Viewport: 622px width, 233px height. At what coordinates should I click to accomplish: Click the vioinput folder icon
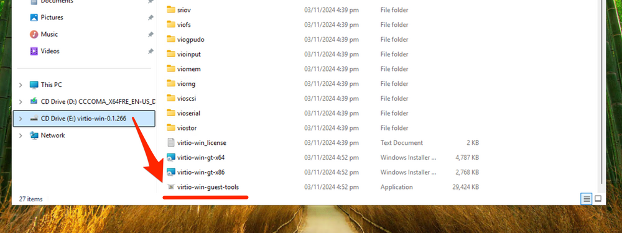tap(171, 54)
